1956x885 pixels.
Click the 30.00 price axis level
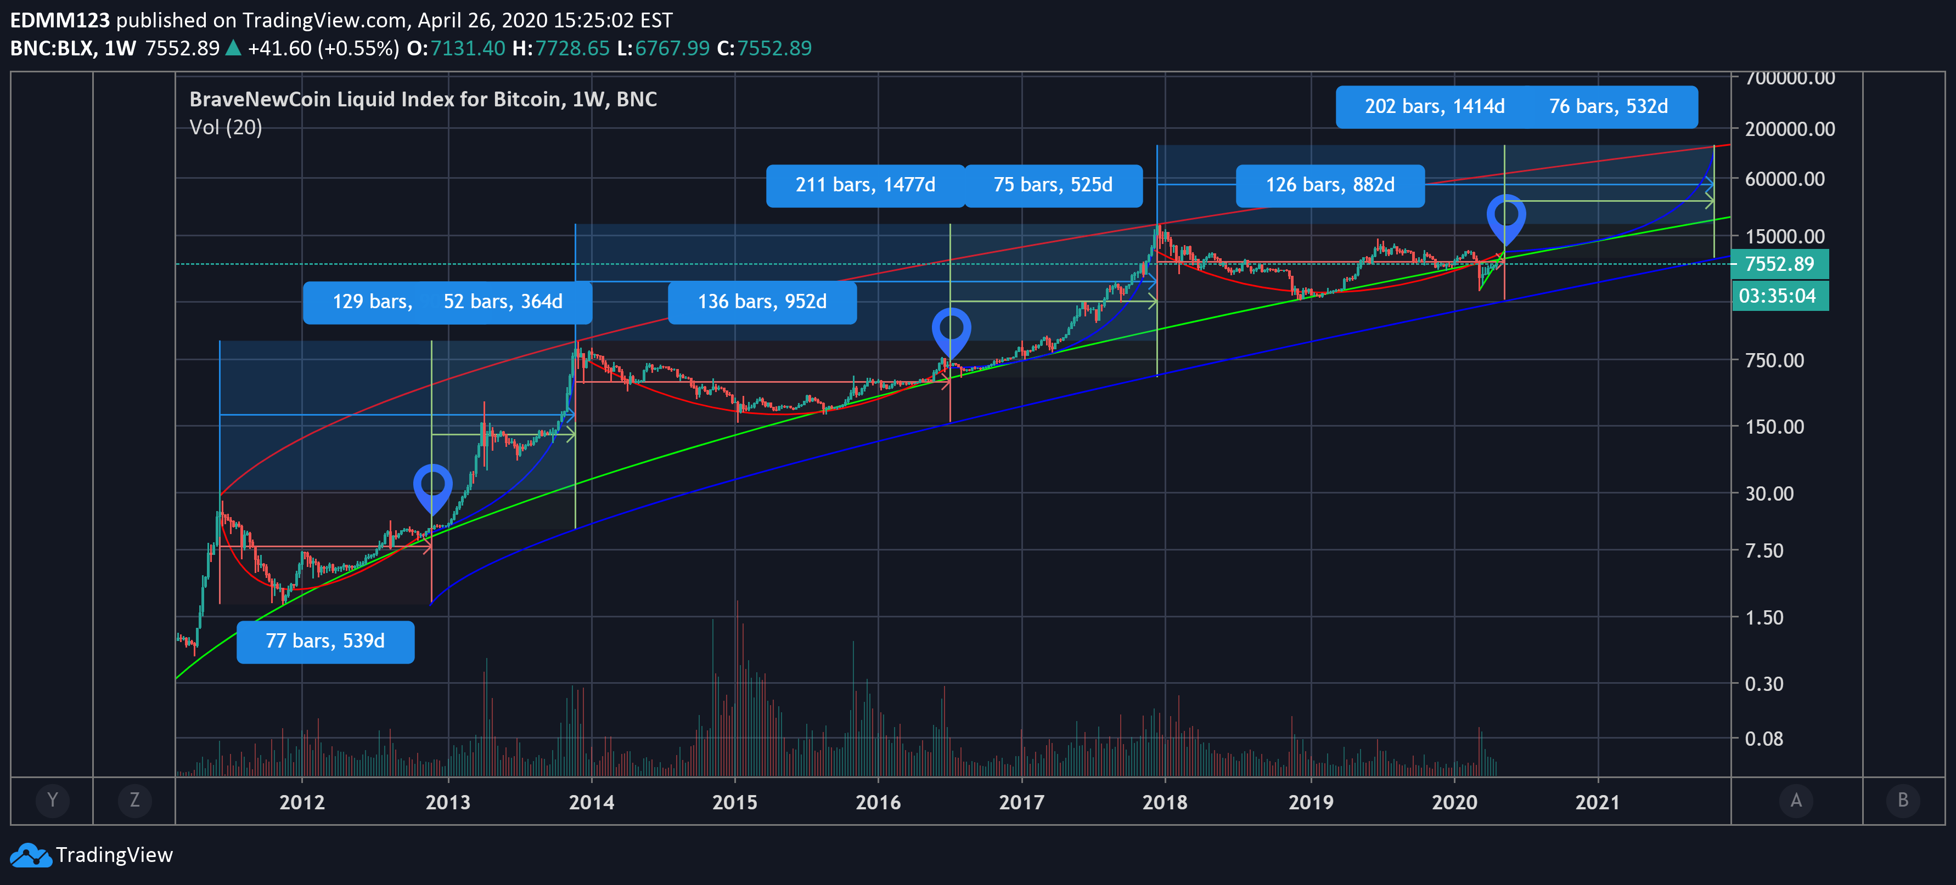(1769, 493)
